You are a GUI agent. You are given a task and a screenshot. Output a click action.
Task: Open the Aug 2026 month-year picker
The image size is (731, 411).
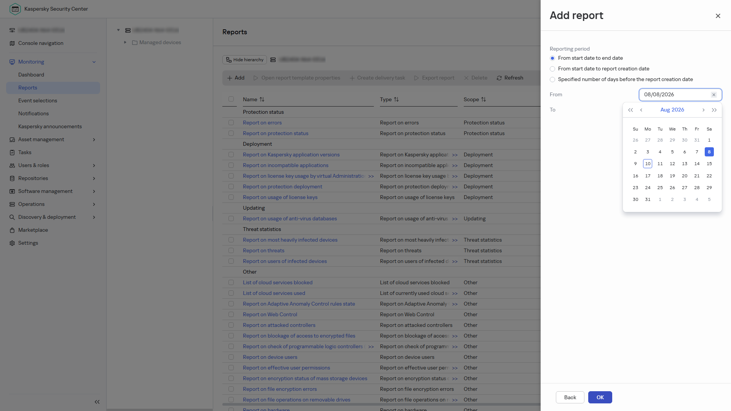(x=672, y=110)
